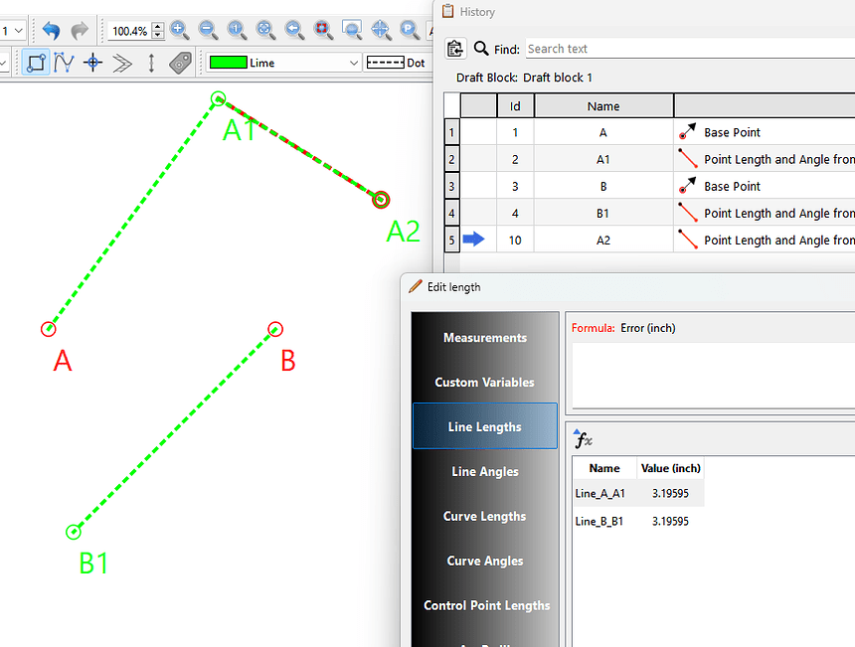Toggle the control points crosshair icon

(93, 63)
